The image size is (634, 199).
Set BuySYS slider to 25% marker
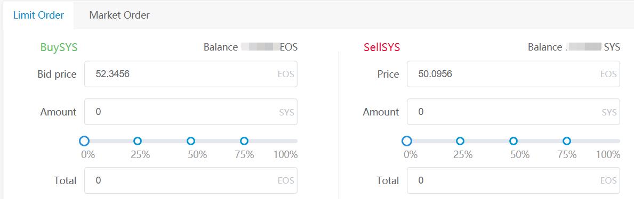click(x=138, y=141)
